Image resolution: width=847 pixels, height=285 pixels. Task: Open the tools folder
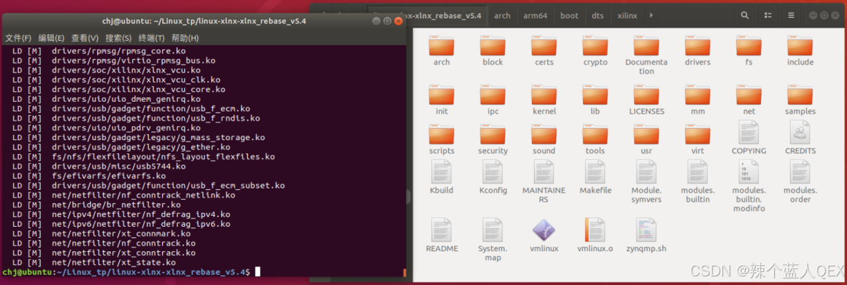coord(595,140)
